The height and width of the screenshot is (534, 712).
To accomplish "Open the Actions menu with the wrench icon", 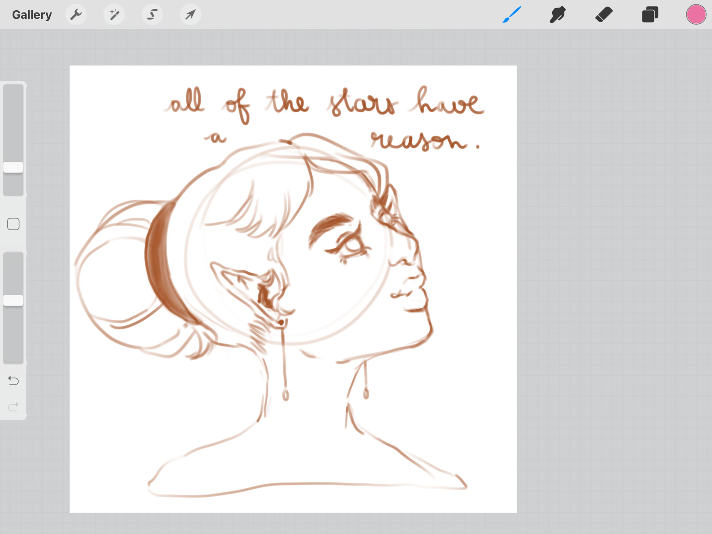I will [x=76, y=14].
